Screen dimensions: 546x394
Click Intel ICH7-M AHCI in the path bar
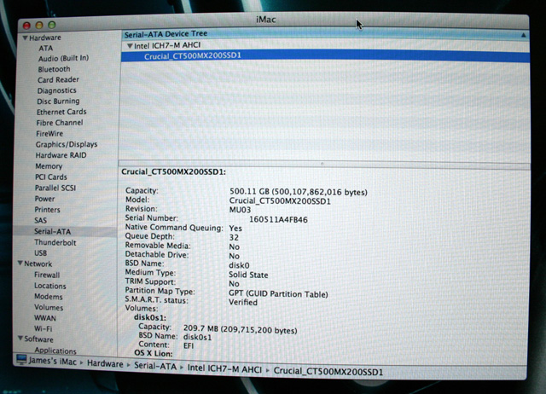(224, 369)
